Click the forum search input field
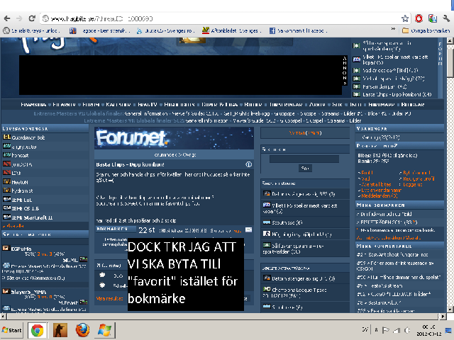 304,159
